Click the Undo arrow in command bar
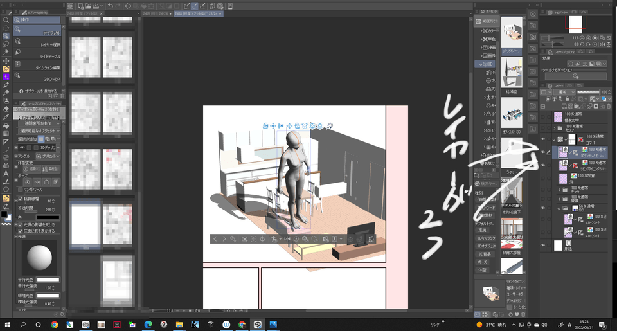617x331 pixels. (111, 6)
